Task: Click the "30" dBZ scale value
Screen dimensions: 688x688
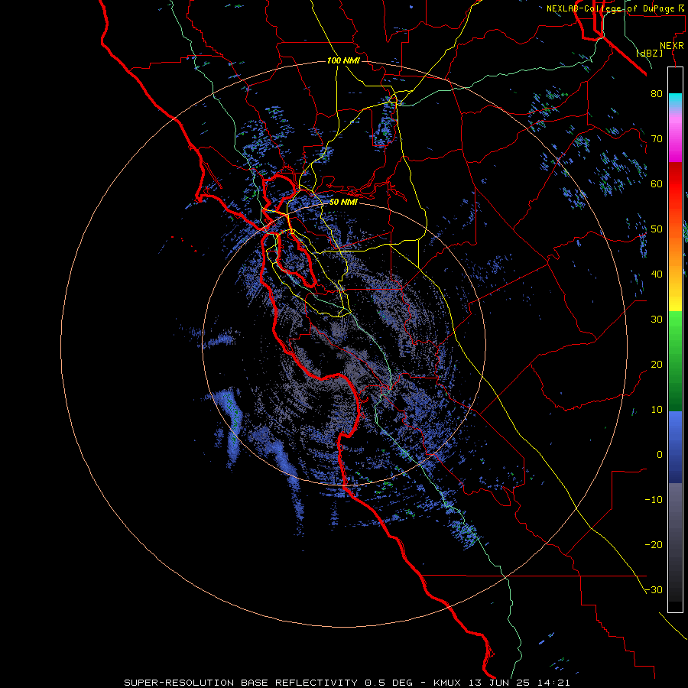Action: [657, 320]
